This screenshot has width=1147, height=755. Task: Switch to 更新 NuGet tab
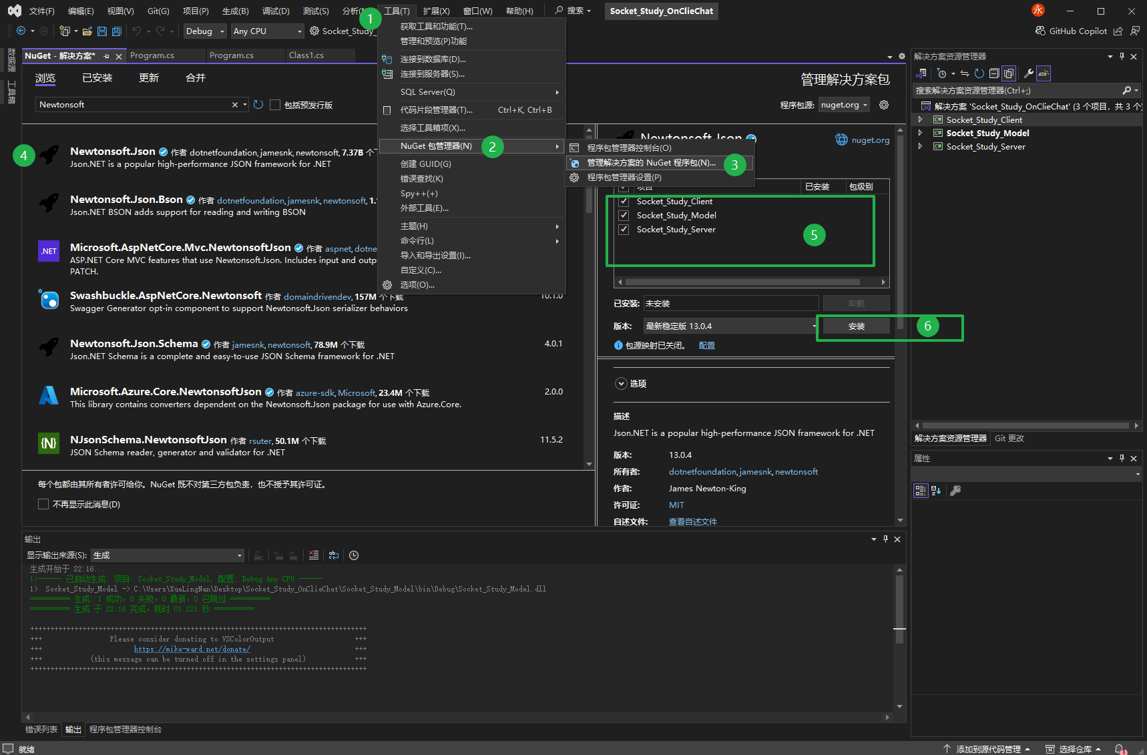tap(149, 78)
